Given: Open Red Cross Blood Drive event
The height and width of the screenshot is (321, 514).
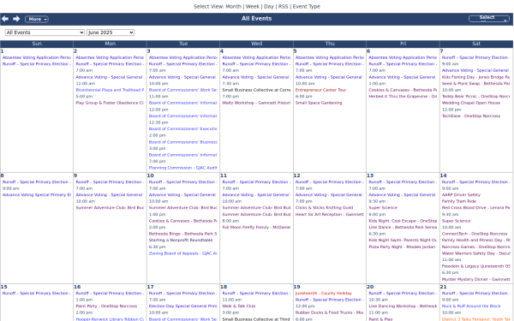Looking at the screenshot, I should [x=475, y=208].
